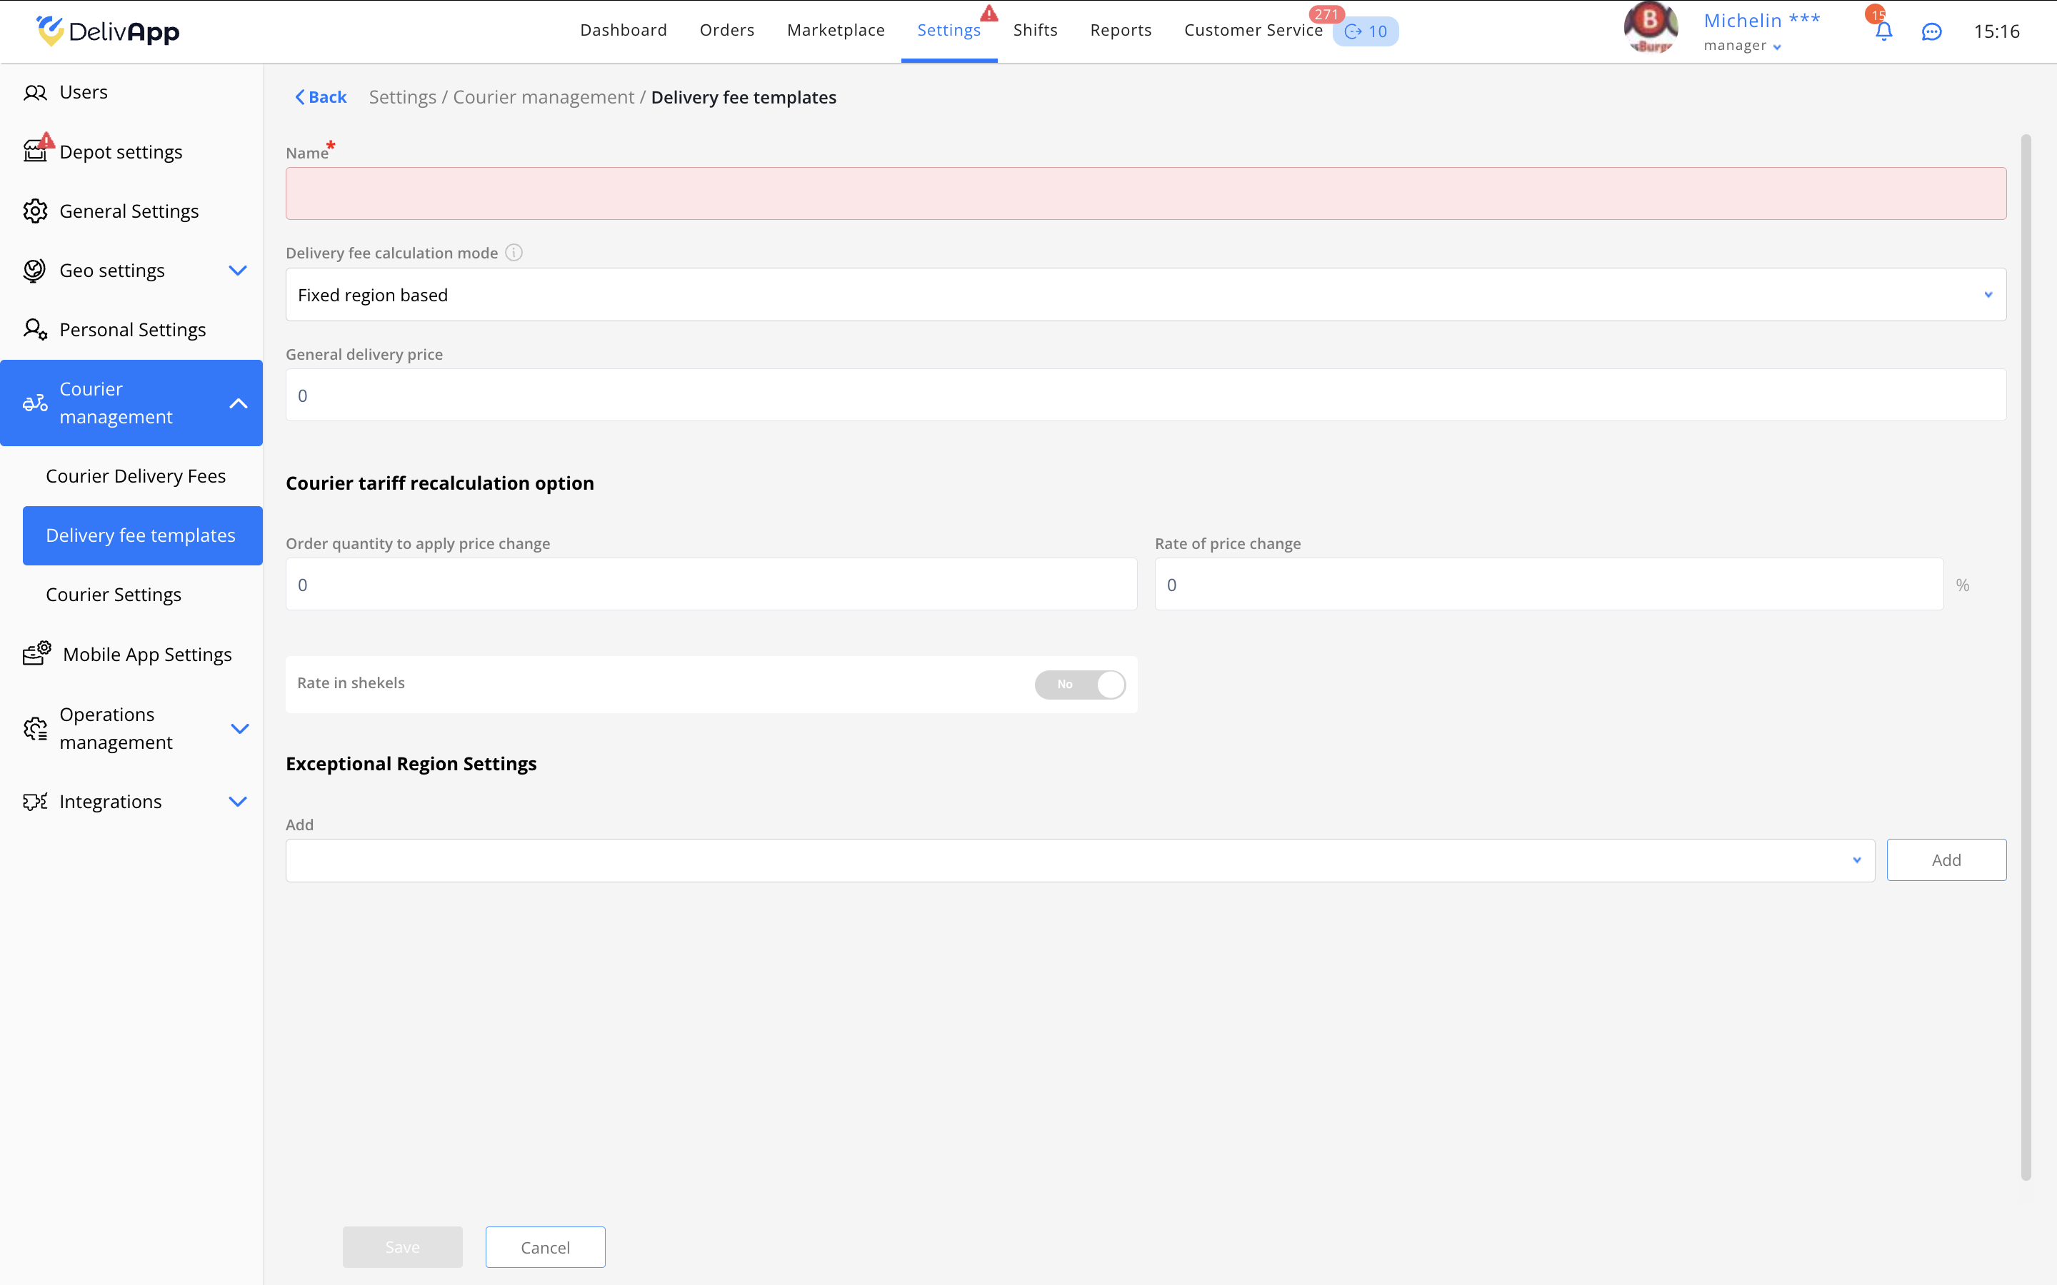
Task: Click the Personal Settings icon
Action: pos(35,330)
